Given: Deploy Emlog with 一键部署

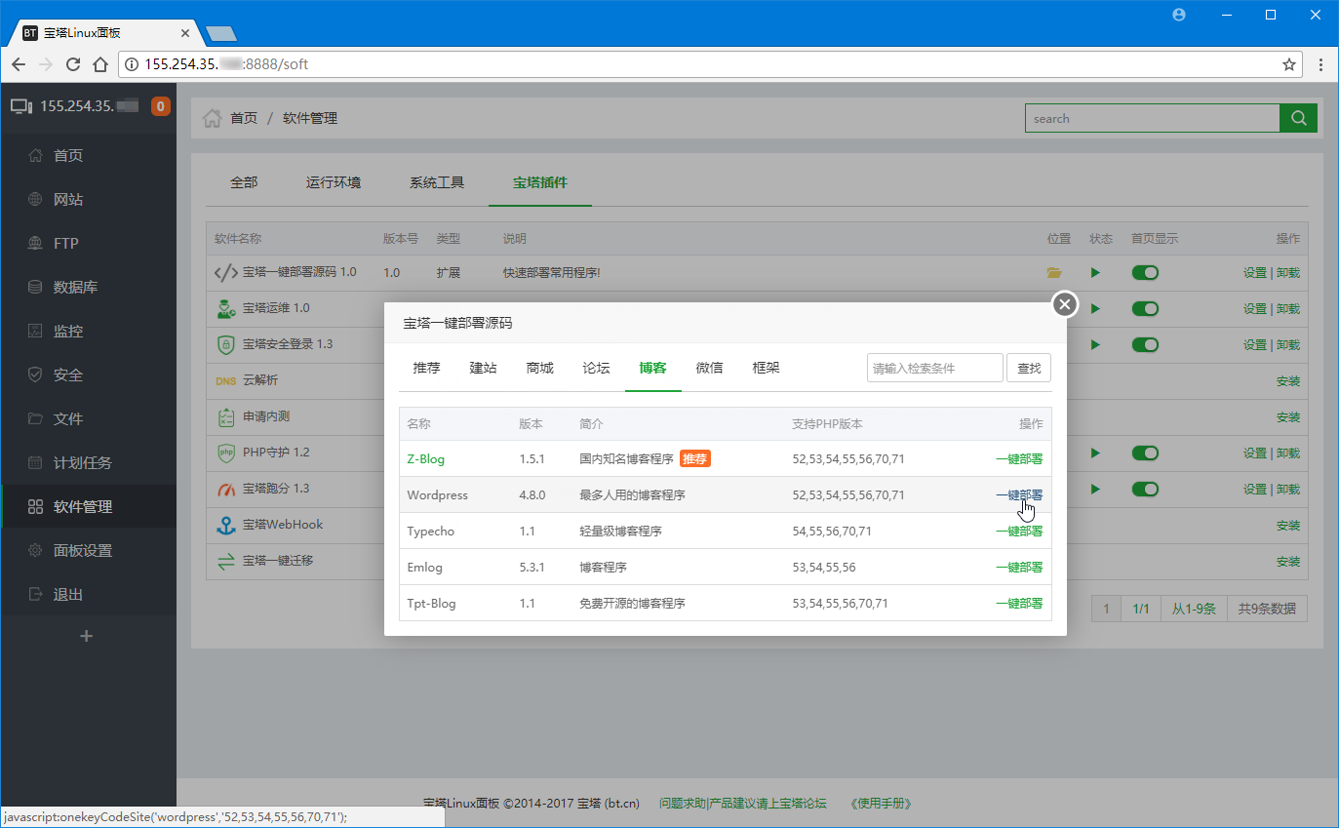Looking at the screenshot, I should 1019,567.
